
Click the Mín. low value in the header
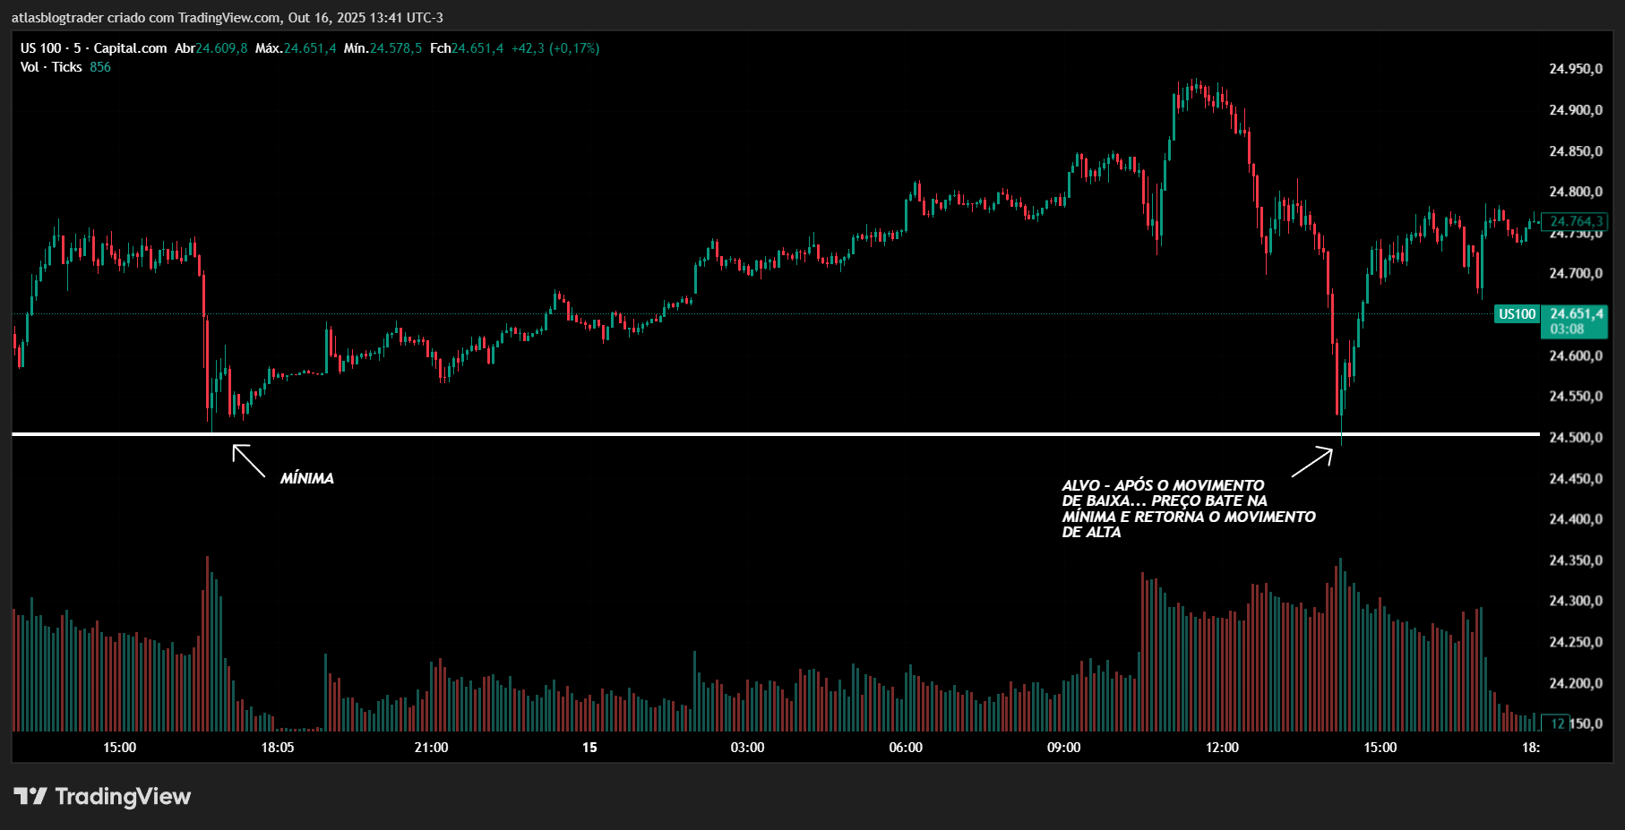tap(395, 48)
